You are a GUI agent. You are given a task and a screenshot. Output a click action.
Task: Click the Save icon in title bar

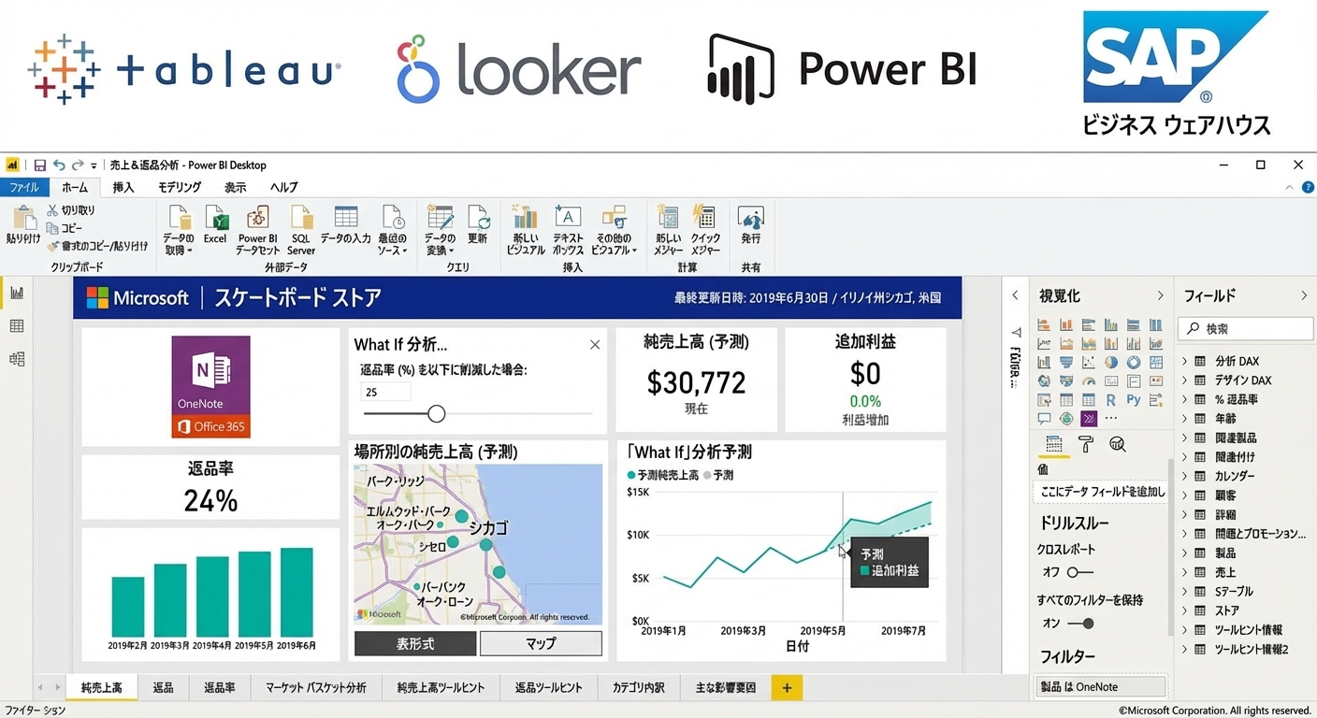pos(40,165)
